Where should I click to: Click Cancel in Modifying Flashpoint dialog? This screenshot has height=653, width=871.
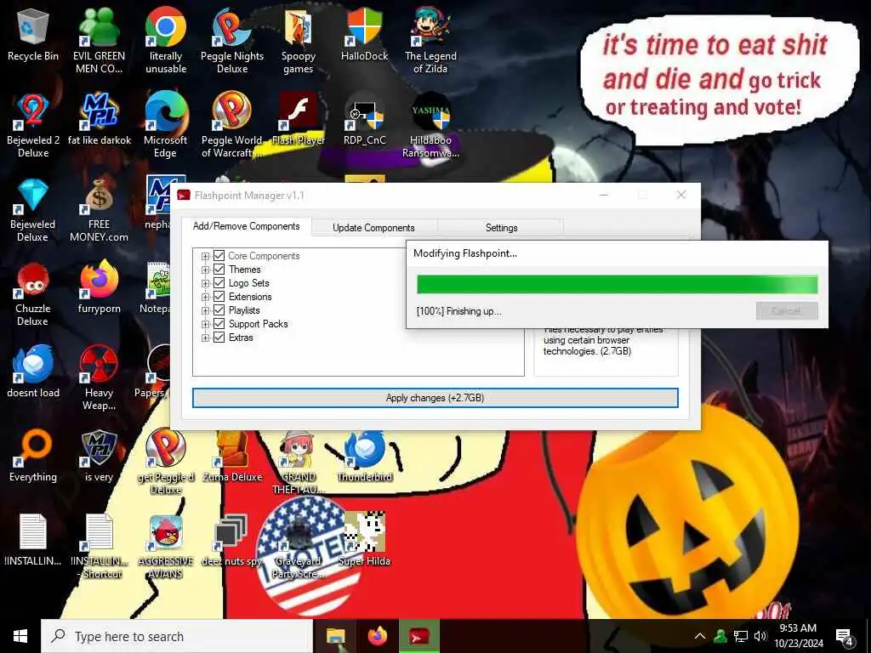click(x=787, y=310)
